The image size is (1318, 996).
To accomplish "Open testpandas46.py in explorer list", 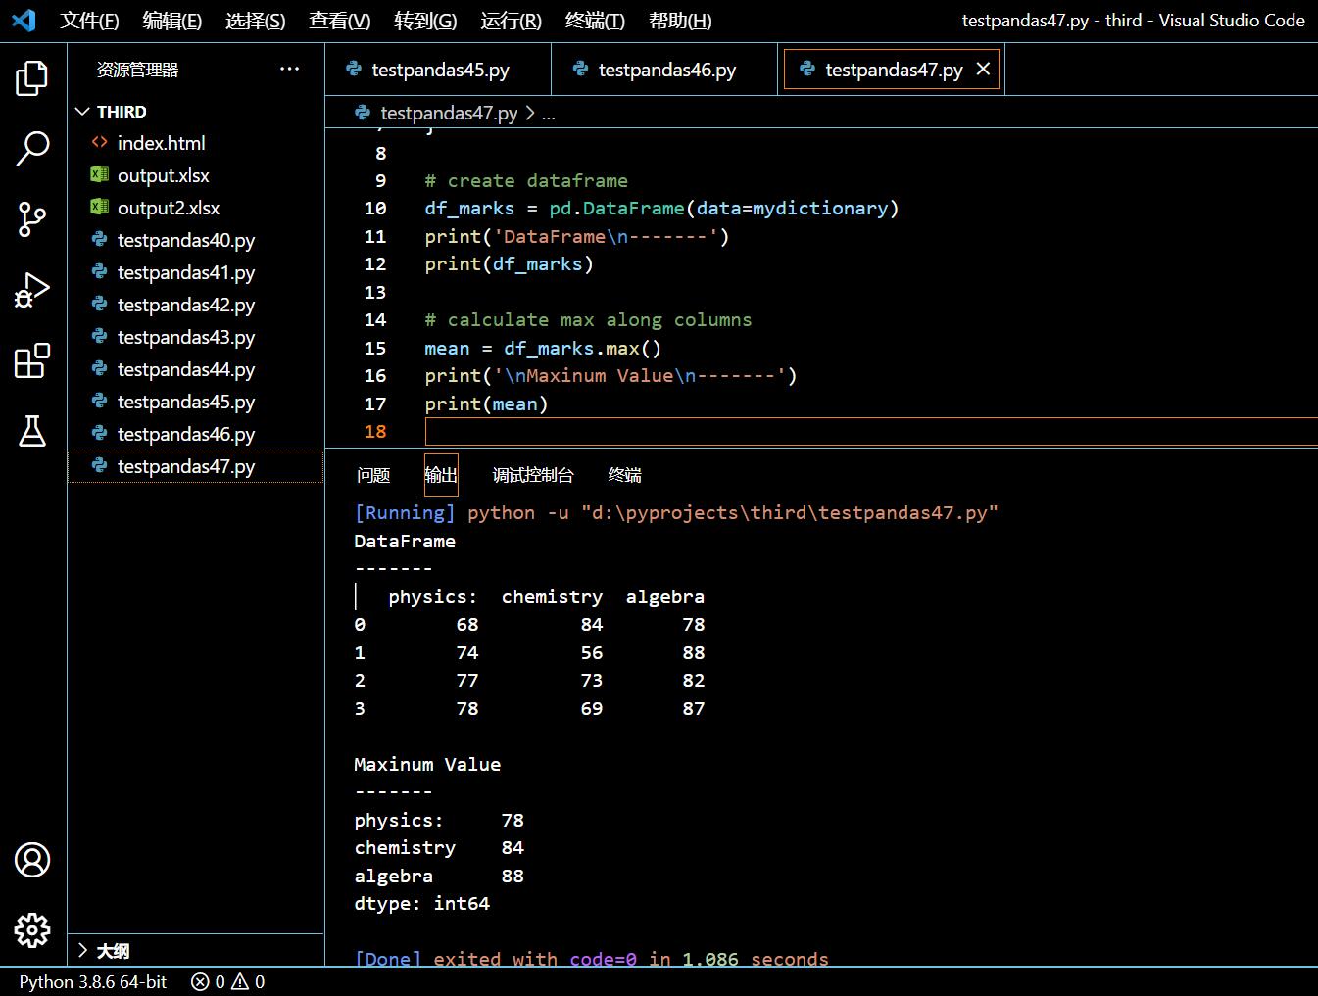I will tap(195, 434).
